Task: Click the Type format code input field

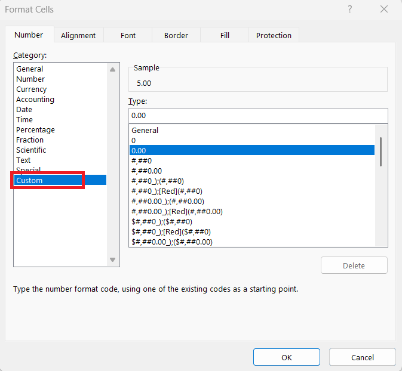Action: [x=258, y=116]
